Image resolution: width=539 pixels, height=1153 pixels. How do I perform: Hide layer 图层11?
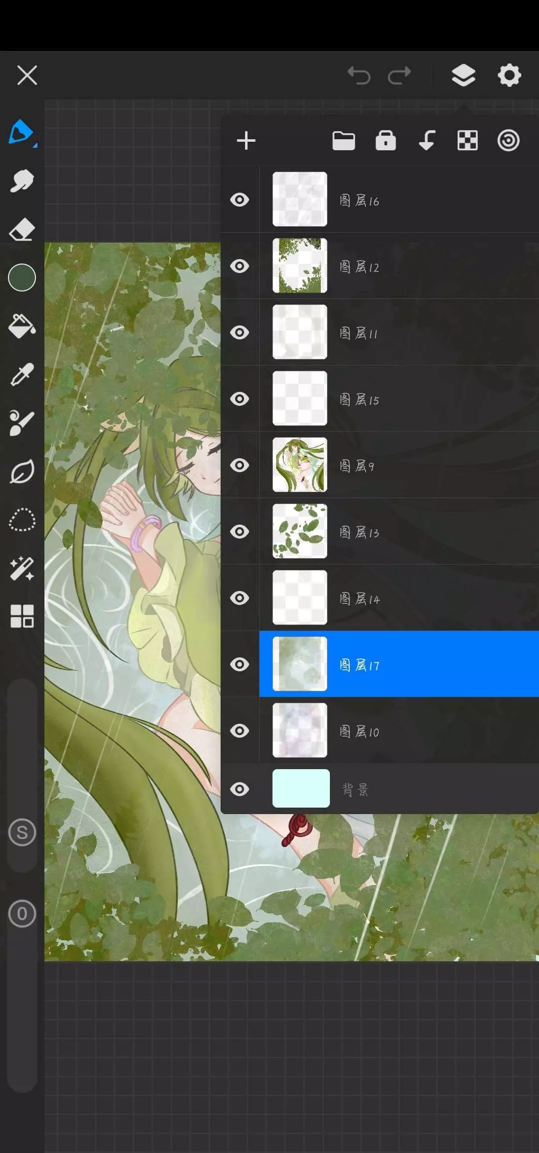tap(240, 332)
